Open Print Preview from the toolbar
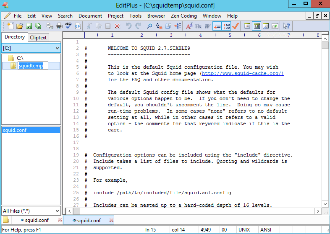Screen dimensions: 330x234 [50, 26]
